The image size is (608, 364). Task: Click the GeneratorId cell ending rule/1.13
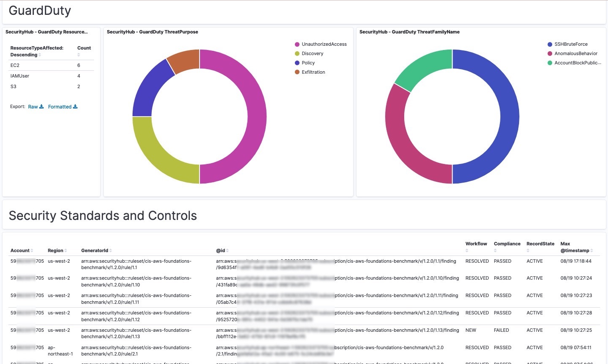pos(136,333)
